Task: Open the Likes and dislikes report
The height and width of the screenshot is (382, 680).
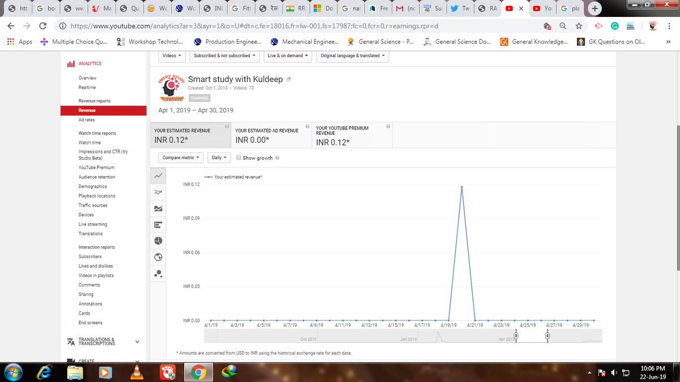Action: (x=96, y=266)
